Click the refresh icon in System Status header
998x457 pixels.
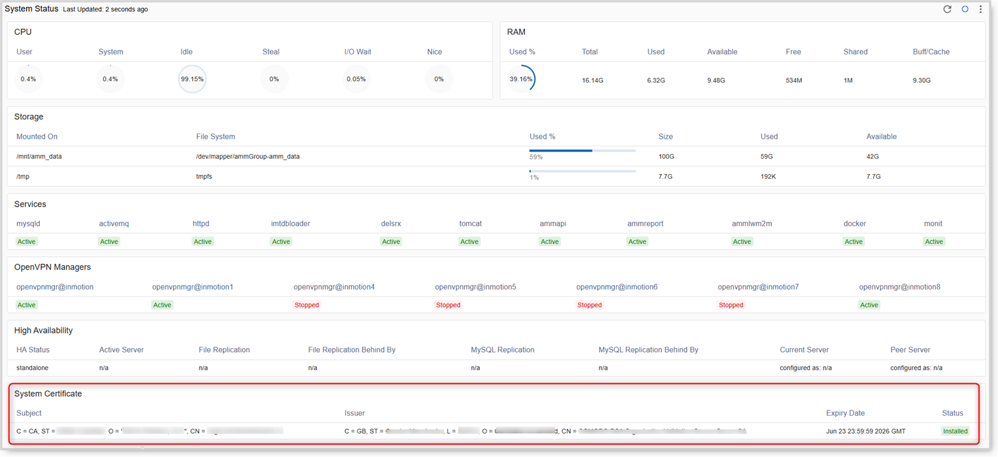pyautogui.click(x=947, y=9)
